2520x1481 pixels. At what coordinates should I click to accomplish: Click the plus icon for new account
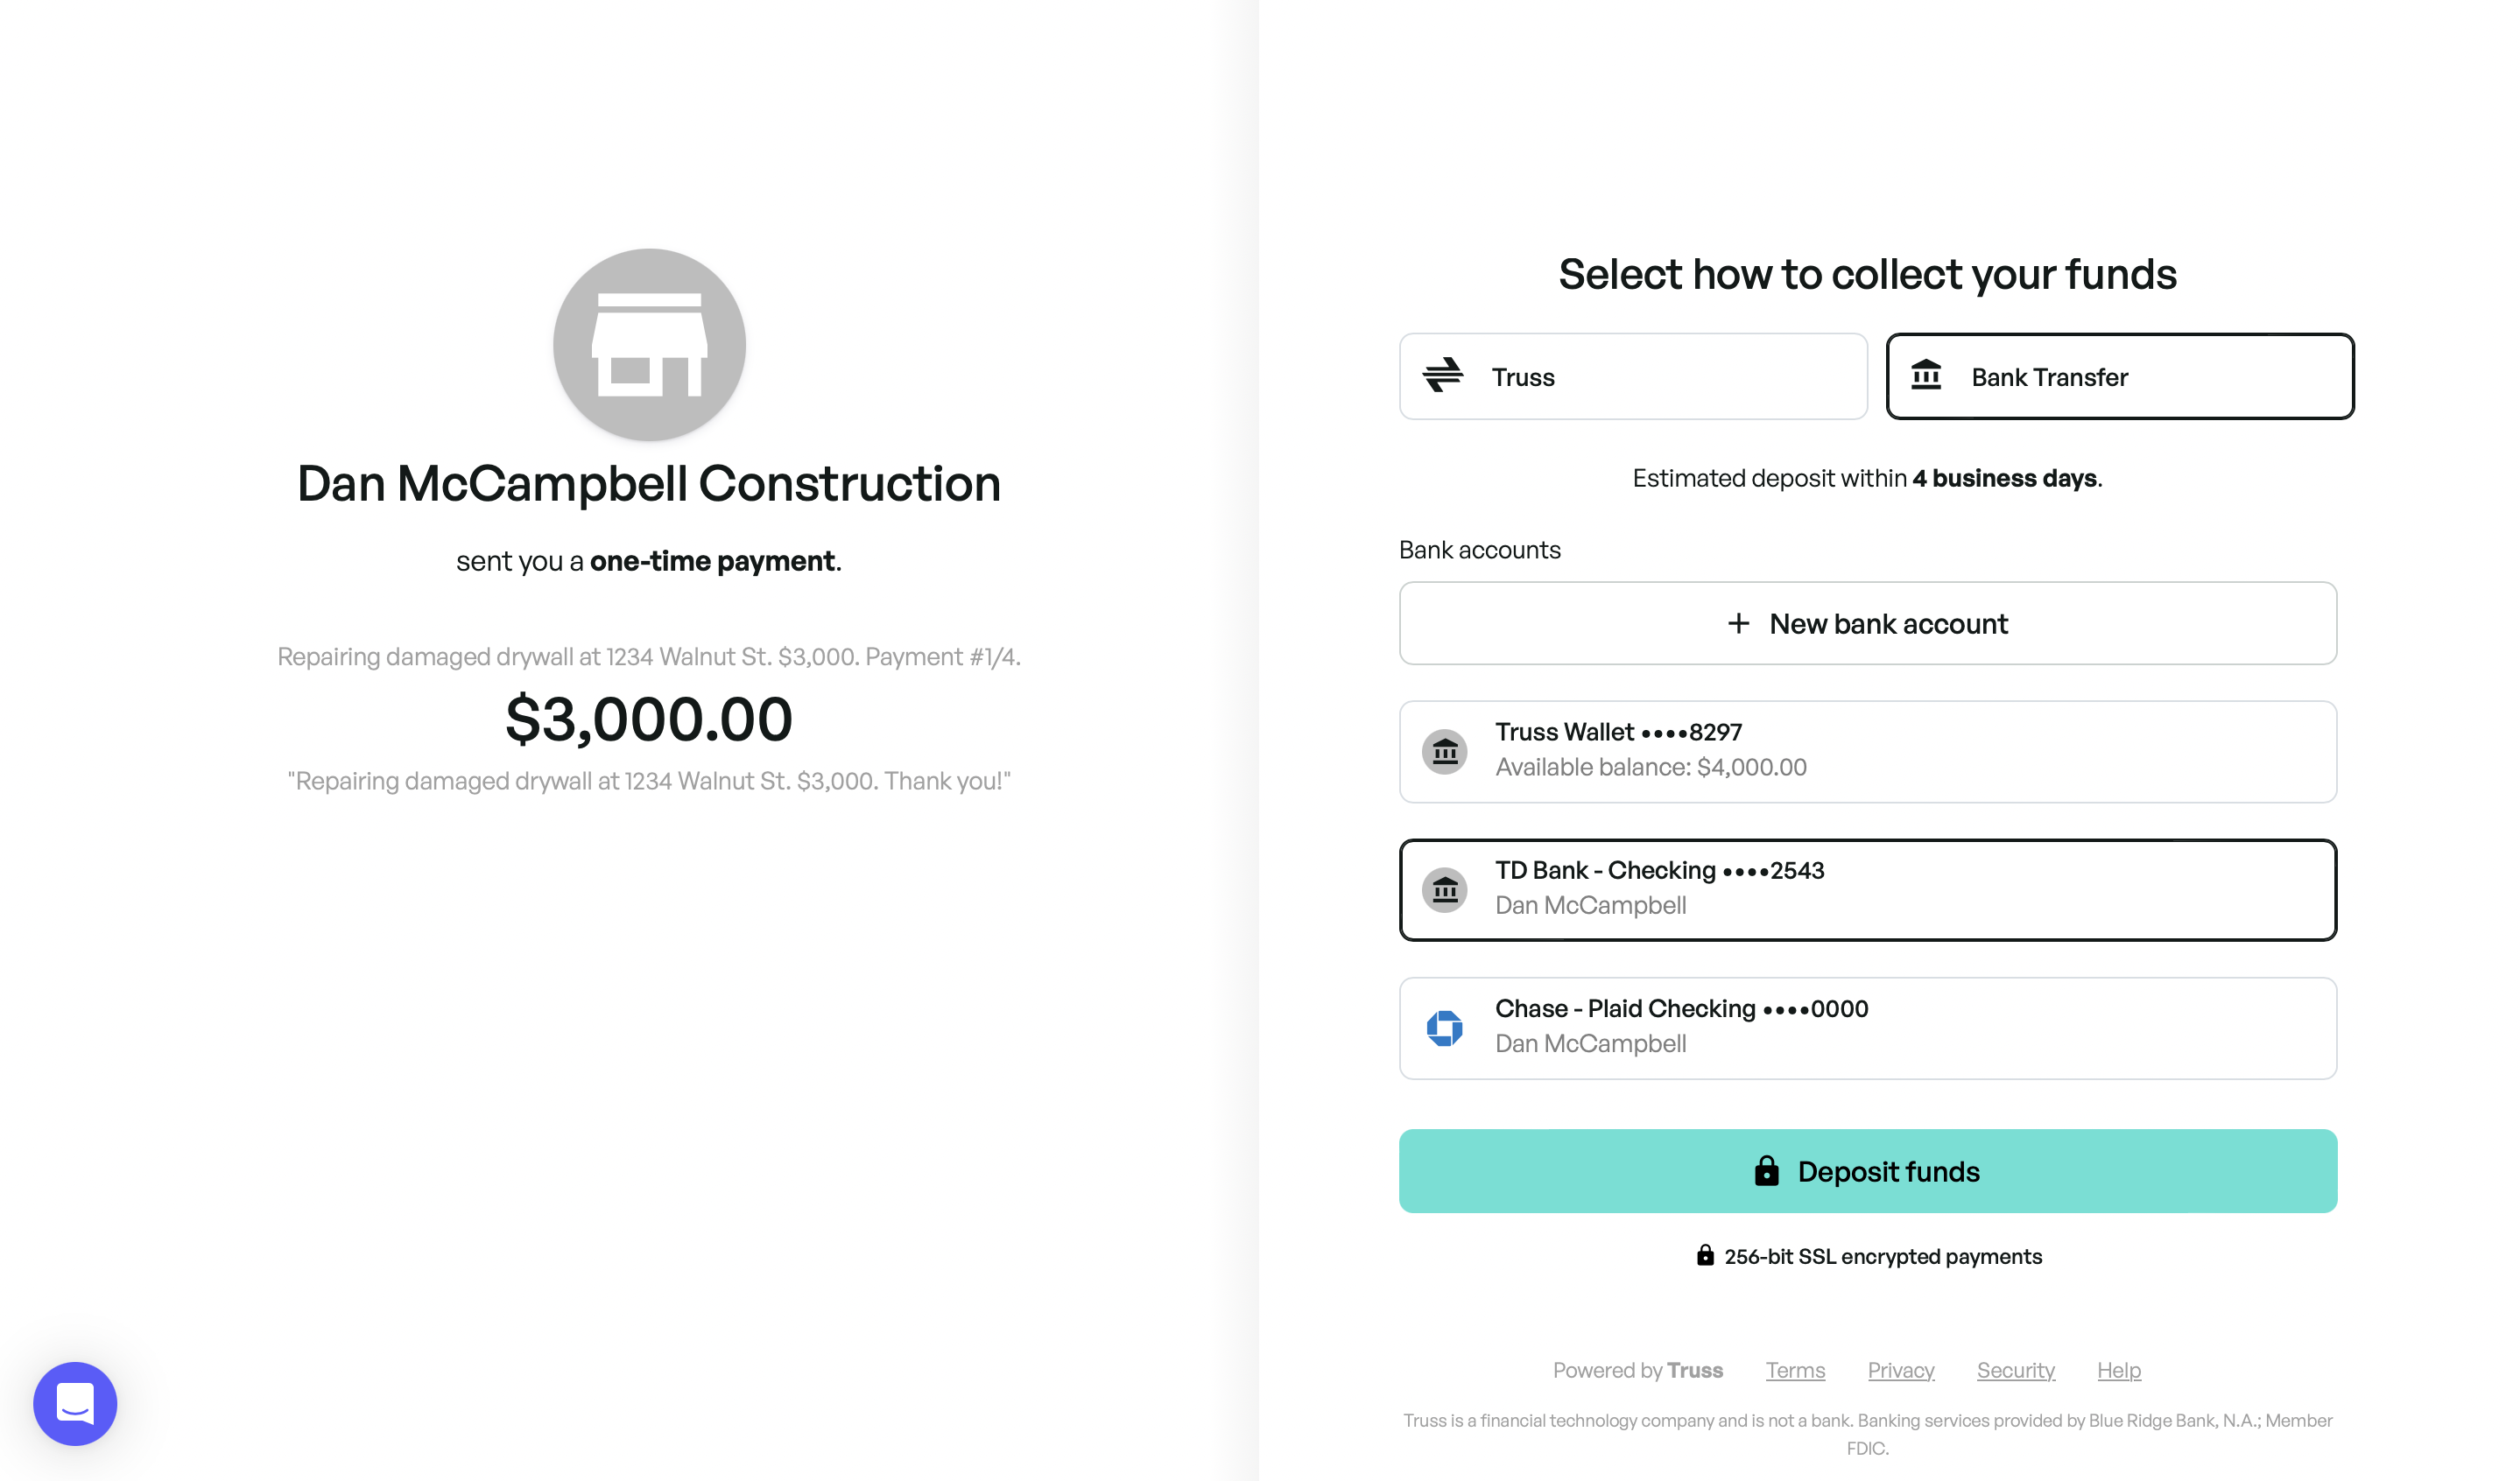click(x=1738, y=623)
